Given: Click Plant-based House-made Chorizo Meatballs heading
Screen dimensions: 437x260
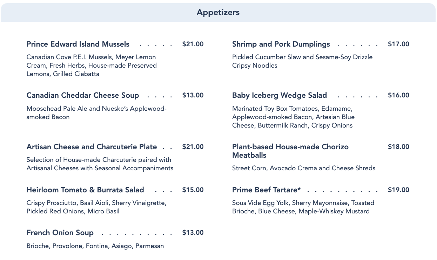Looking at the screenshot, I should coord(290,151).
